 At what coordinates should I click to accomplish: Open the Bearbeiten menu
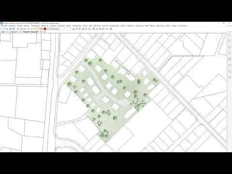pyautogui.click(x=12, y=26)
